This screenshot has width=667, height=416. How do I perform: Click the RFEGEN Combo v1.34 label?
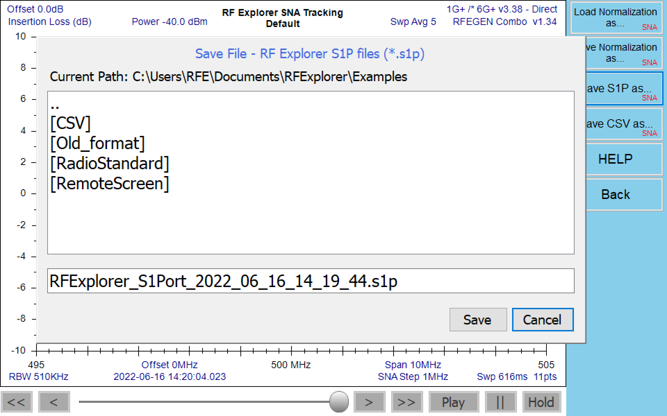[505, 21]
